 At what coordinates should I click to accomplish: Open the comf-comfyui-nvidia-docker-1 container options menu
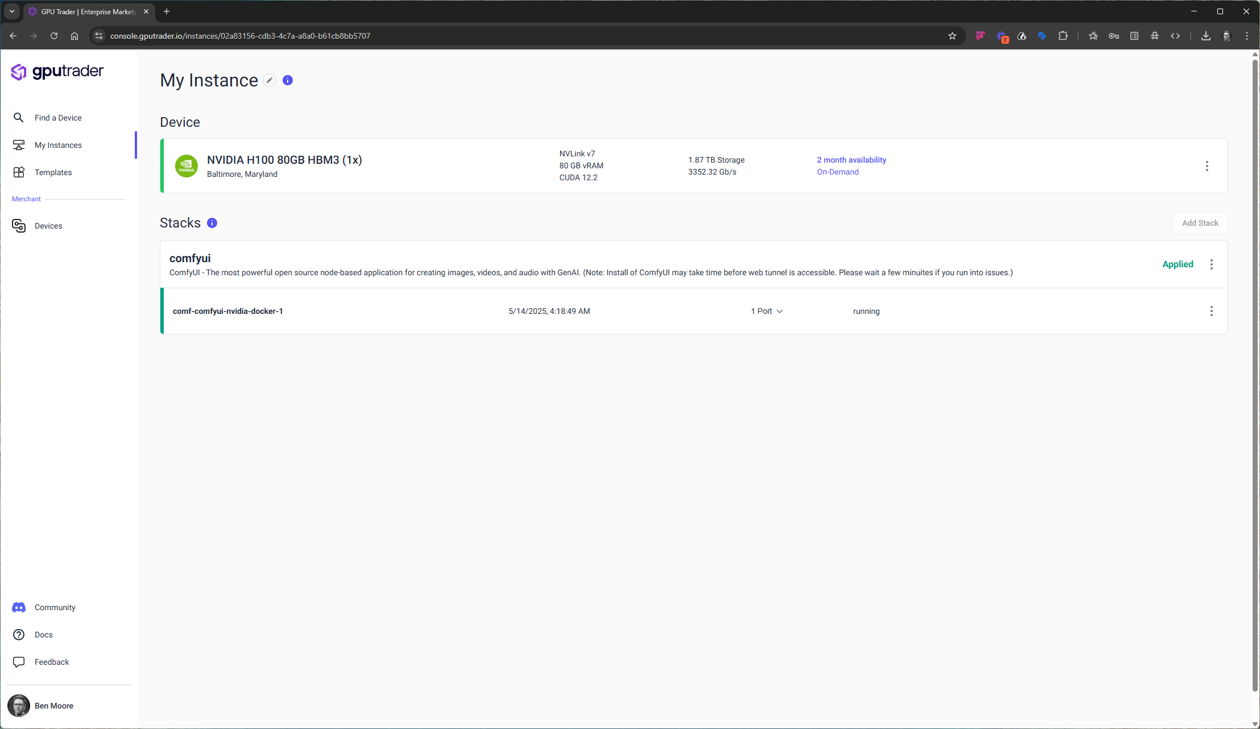[1211, 311]
